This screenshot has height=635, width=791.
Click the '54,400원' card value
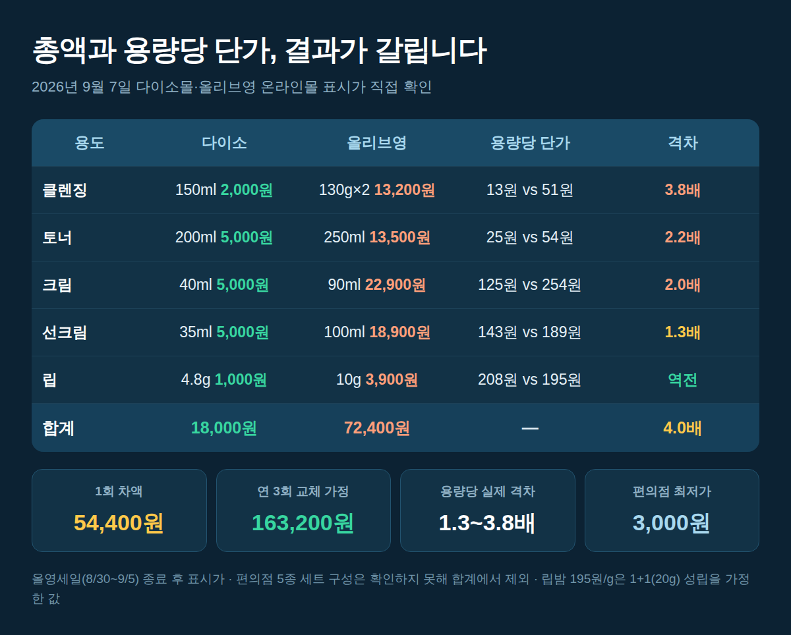(x=119, y=523)
